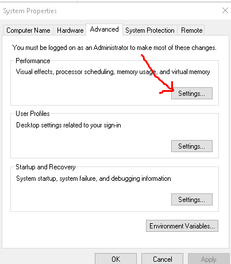Open the Performance Settings button
This screenshot has width=231, height=264.
pyautogui.click(x=192, y=94)
